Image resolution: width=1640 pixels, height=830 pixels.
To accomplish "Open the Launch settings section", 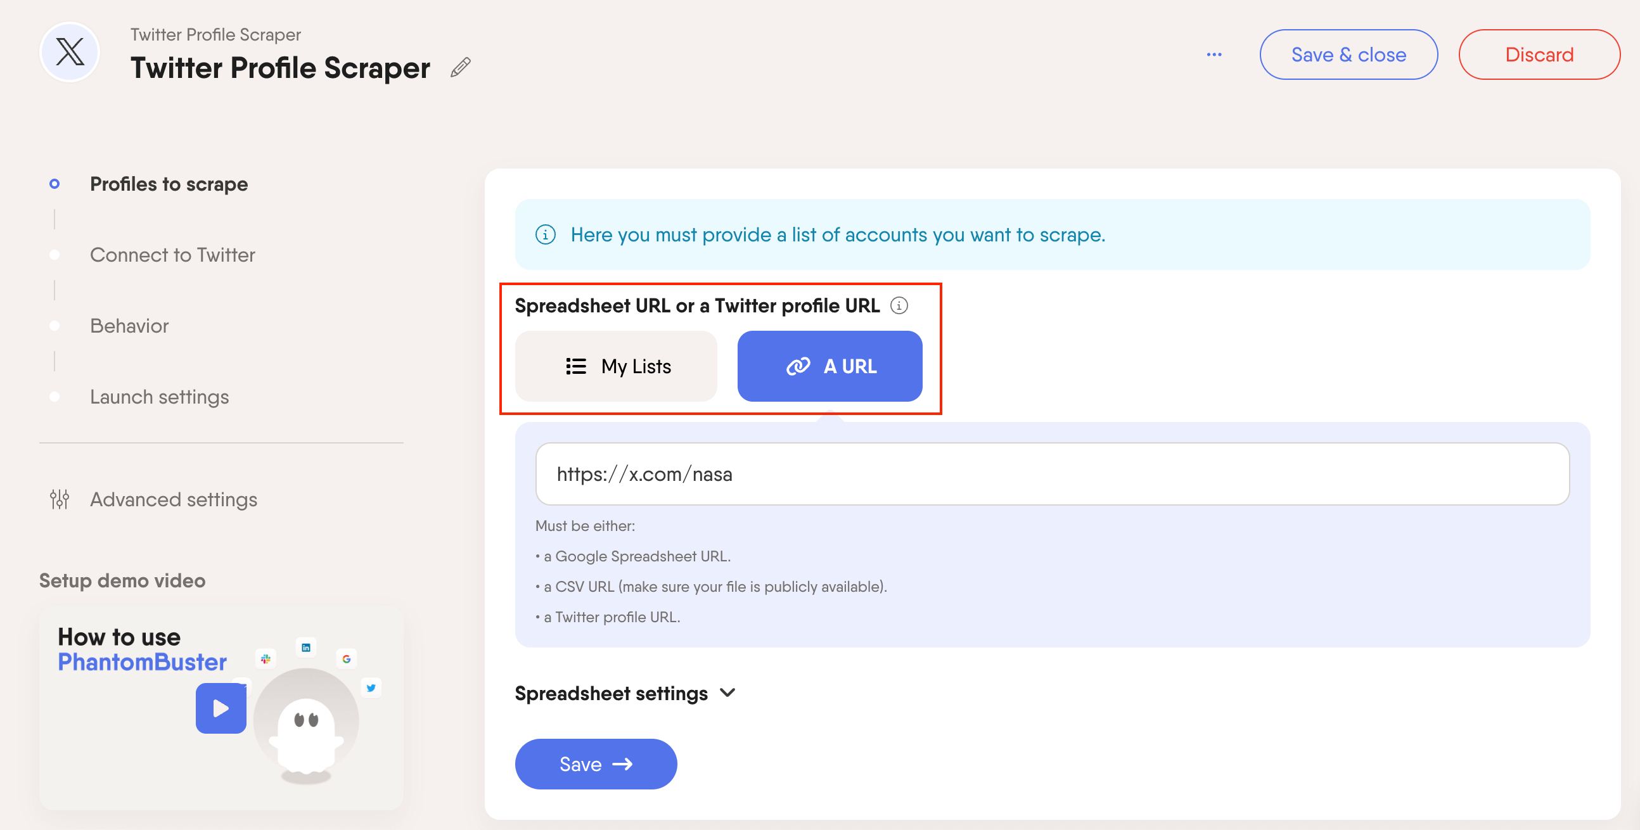I will [x=159, y=397].
